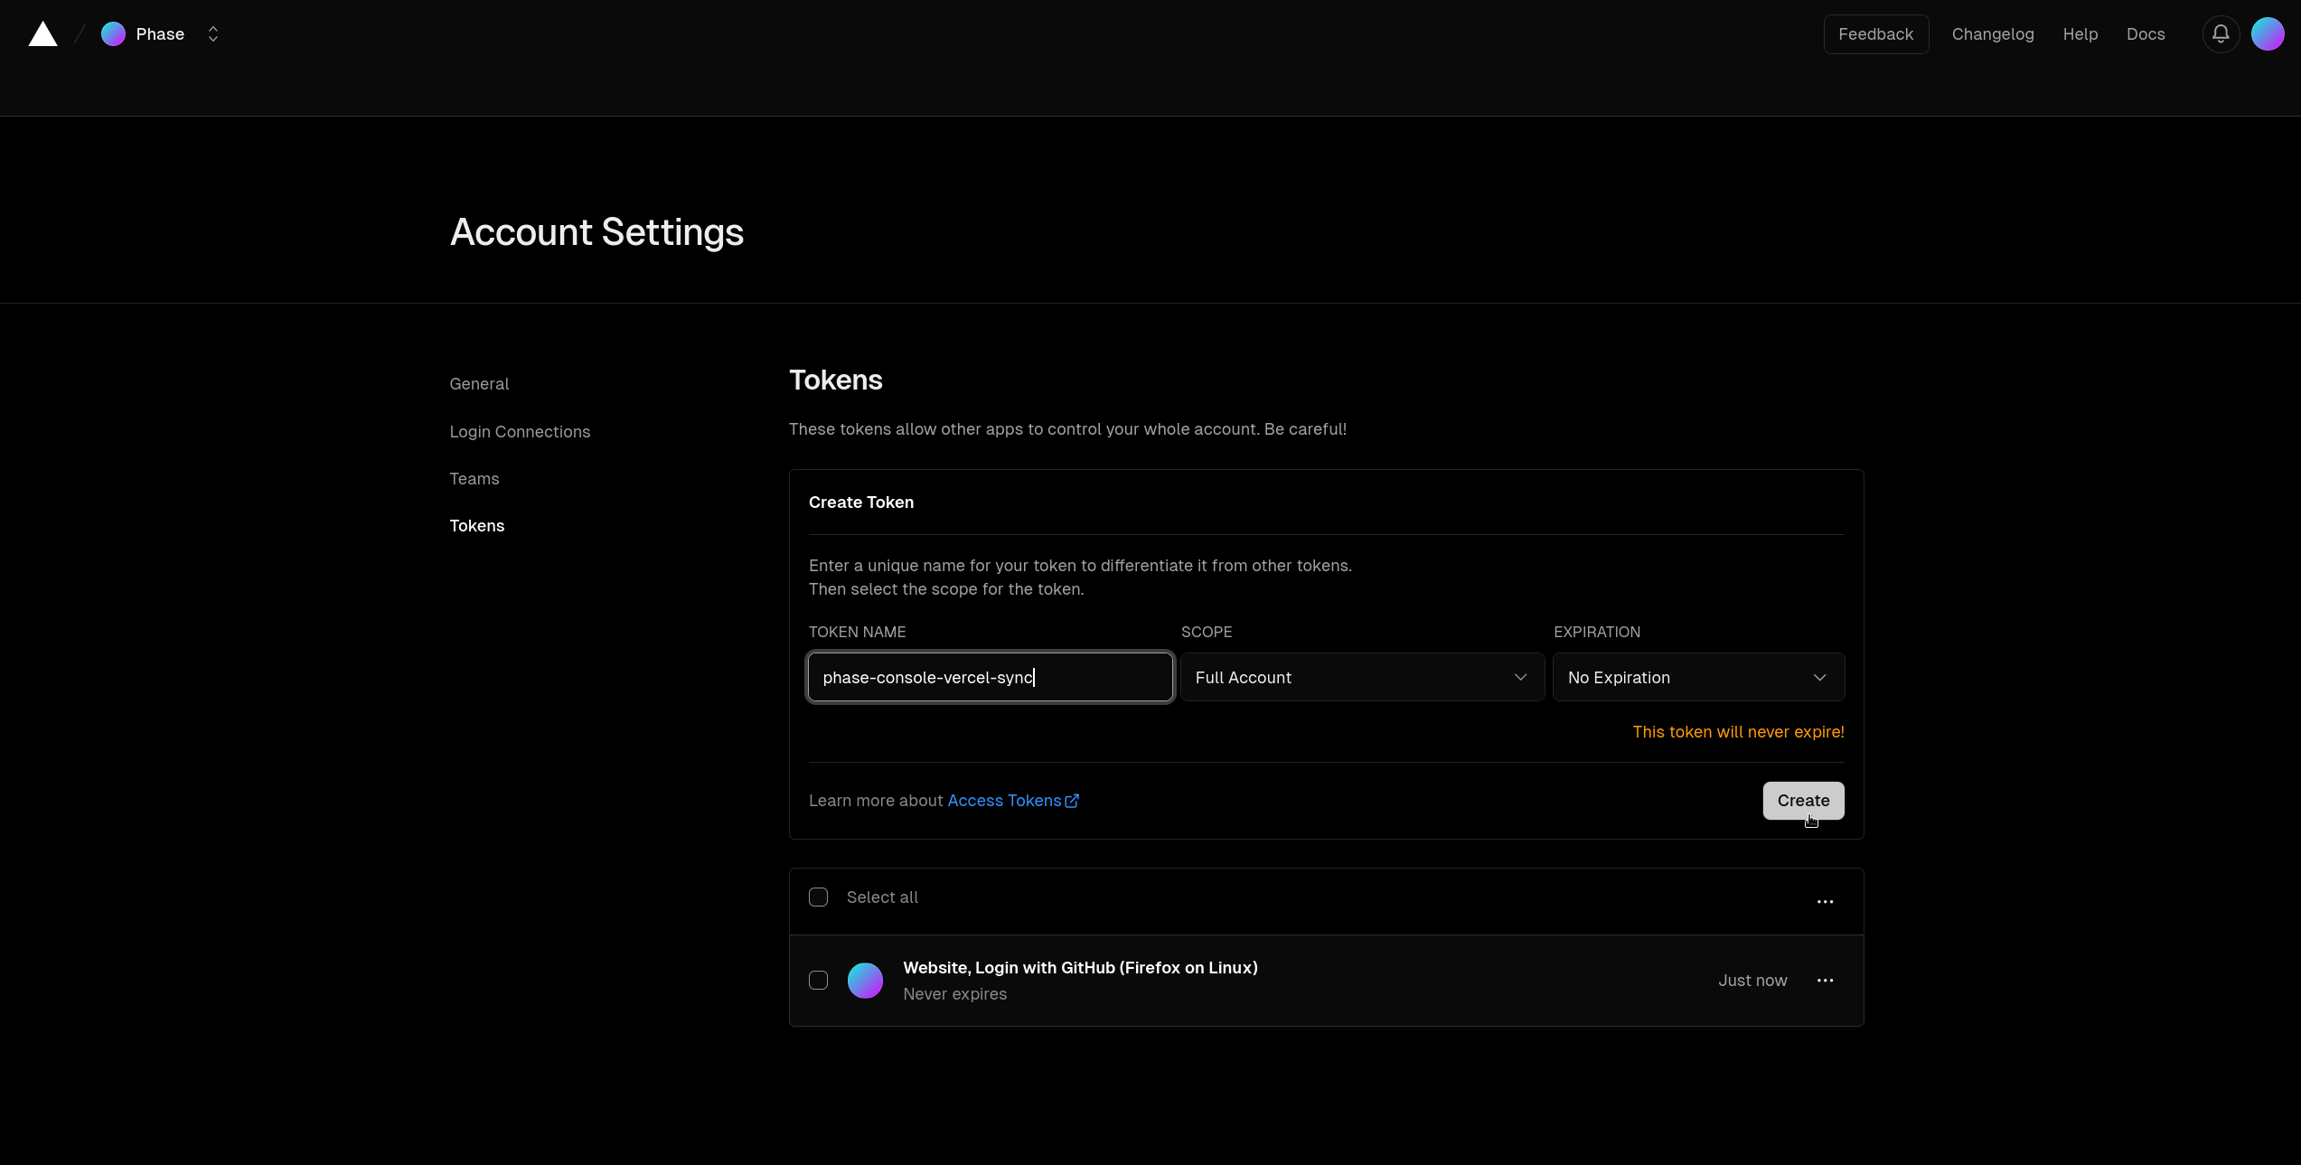Click the Phase team avatar
Viewport: 2301px width, 1165px height.
114,33
